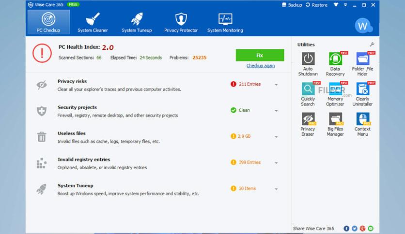
Task: Launch Memory Optimizer utility
Action: coord(335,94)
